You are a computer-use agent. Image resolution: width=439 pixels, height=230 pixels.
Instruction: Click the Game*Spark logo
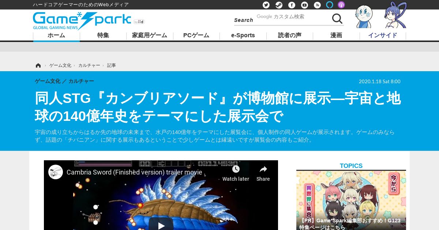pyautogui.click(x=82, y=20)
